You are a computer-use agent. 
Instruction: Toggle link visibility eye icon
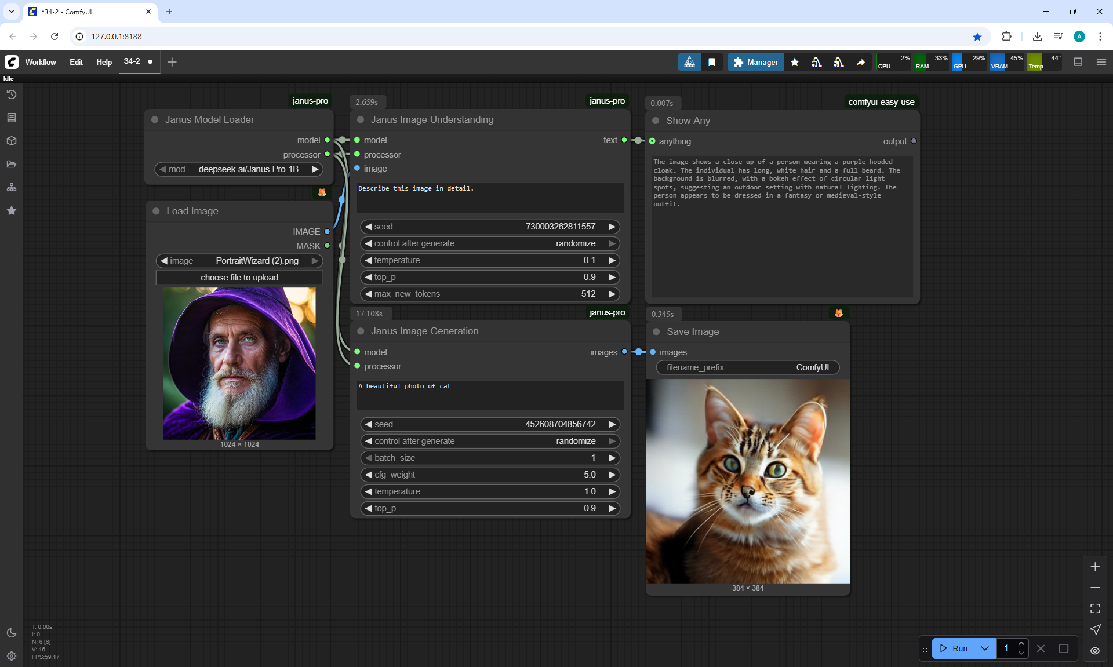coord(1095,650)
